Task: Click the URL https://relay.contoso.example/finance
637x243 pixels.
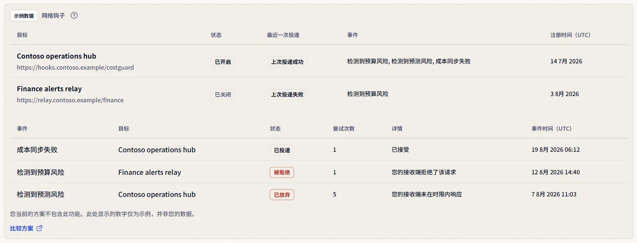Action: [x=70, y=100]
